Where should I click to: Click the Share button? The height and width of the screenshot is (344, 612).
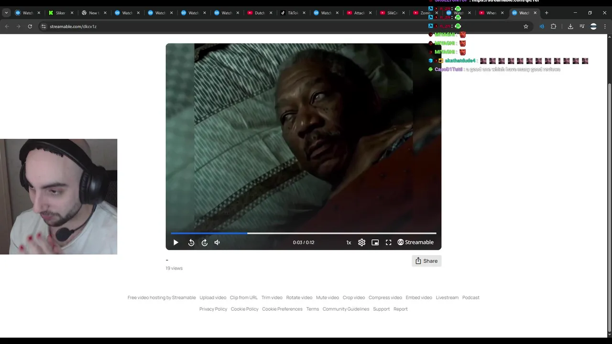pyautogui.click(x=426, y=261)
